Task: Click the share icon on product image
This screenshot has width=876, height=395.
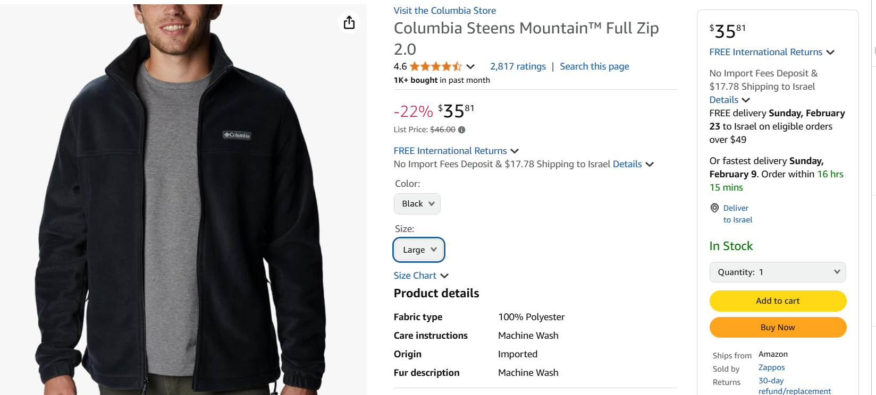Action: pyautogui.click(x=349, y=22)
